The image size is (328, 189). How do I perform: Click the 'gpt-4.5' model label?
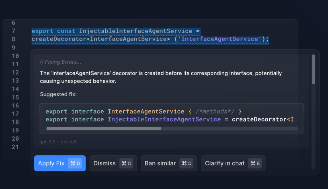(69, 142)
